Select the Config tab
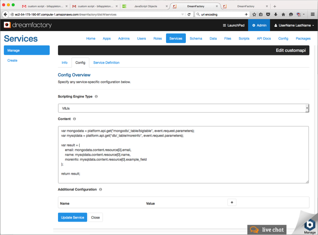Viewport: 318px width, 235px height. pos(80,63)
